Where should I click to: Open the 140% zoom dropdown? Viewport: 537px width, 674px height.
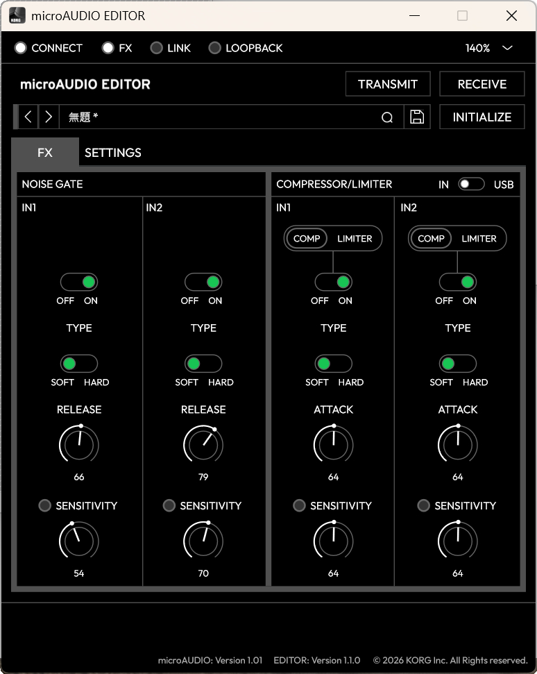tap(489, 48)
